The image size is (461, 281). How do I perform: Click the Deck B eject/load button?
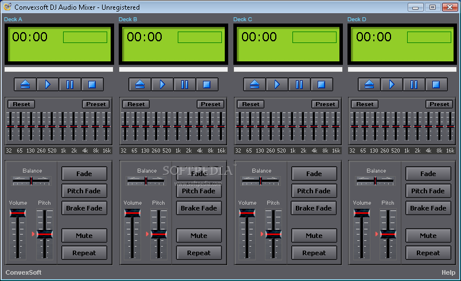click(140, 85)
